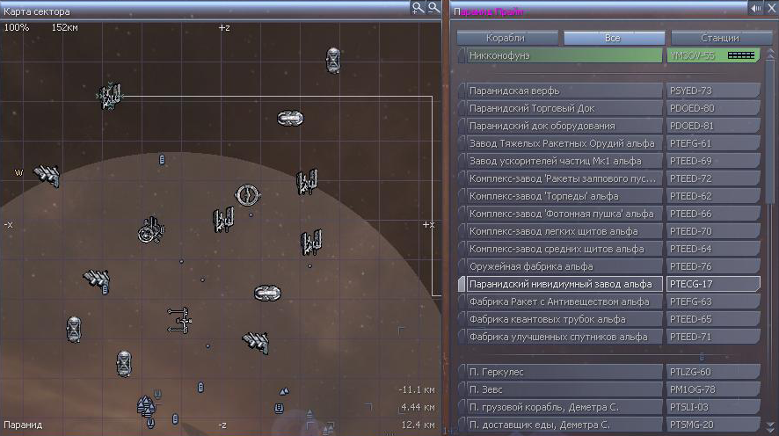Click the list scrollbar up arrow

click(x=770, y=52)
